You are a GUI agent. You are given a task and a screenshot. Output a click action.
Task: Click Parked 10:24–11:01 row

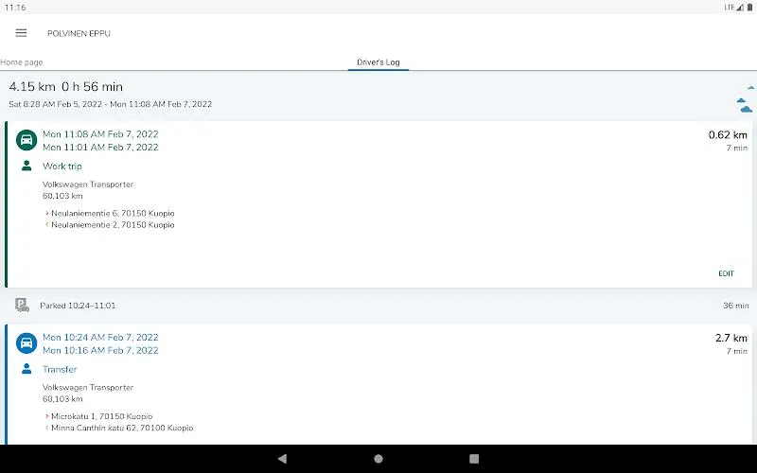378,306
